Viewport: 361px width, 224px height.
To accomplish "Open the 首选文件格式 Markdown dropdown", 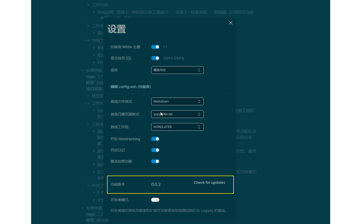I will tap(177, 101).
